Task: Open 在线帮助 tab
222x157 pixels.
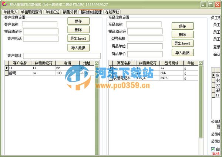Action: [x=112, y=12]
